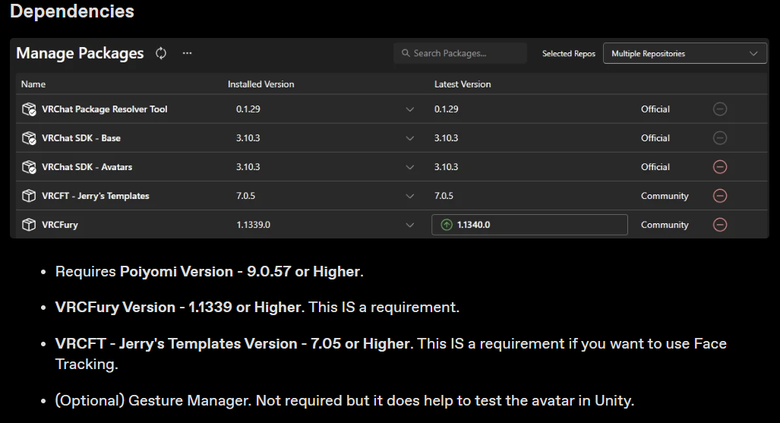
Task: Open the Multiple Repositories dropdown
Action: (x=684, y=53)
